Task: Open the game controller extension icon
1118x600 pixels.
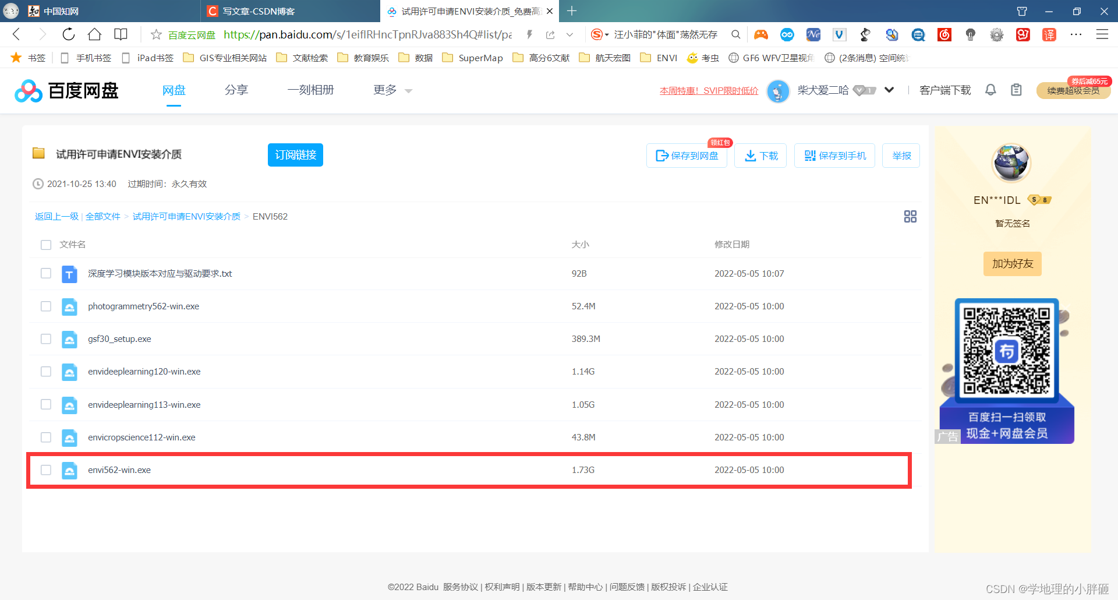Action: 760,34
